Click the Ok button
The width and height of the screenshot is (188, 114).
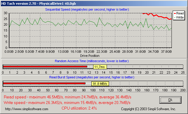pyautogui.click(x=170, y=100)
